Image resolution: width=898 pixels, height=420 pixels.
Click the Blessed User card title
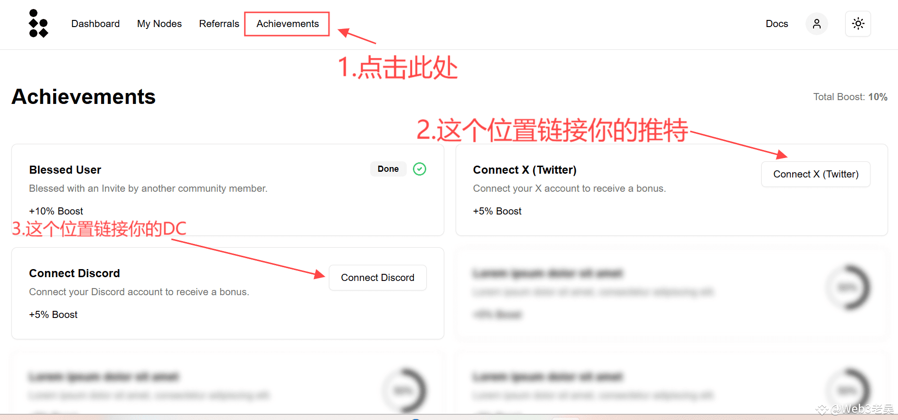(x=65, y=170)
